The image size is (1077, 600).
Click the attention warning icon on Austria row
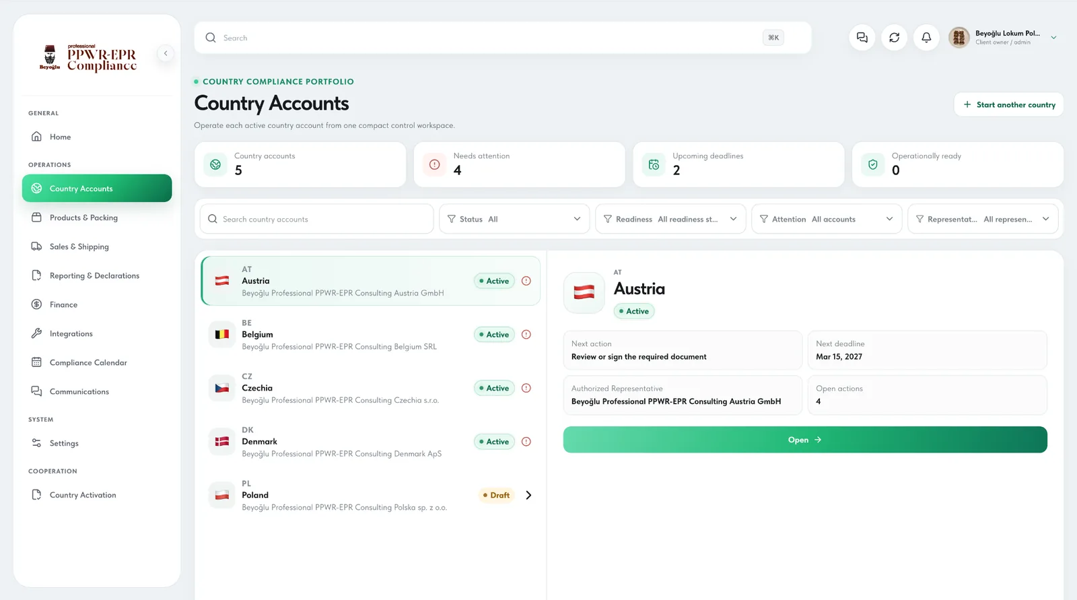(x=526, y=281)
